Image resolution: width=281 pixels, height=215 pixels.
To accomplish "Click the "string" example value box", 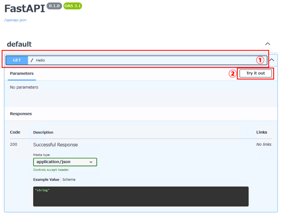I will [141, 197].
